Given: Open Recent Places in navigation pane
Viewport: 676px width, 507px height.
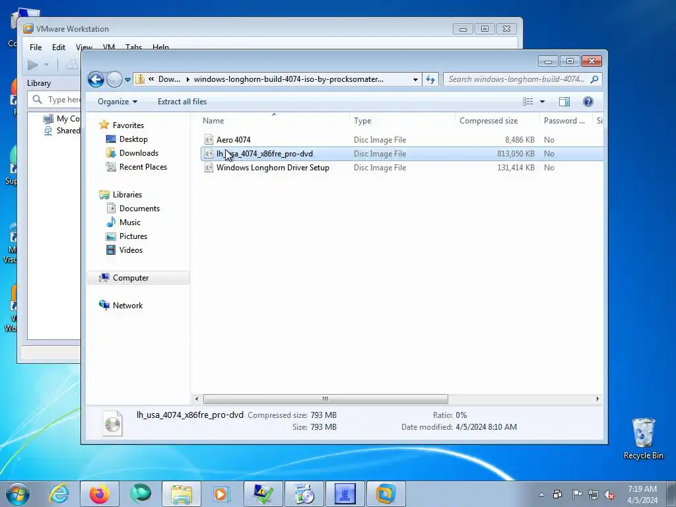Looking at the screenshot, I should (143, 167).
